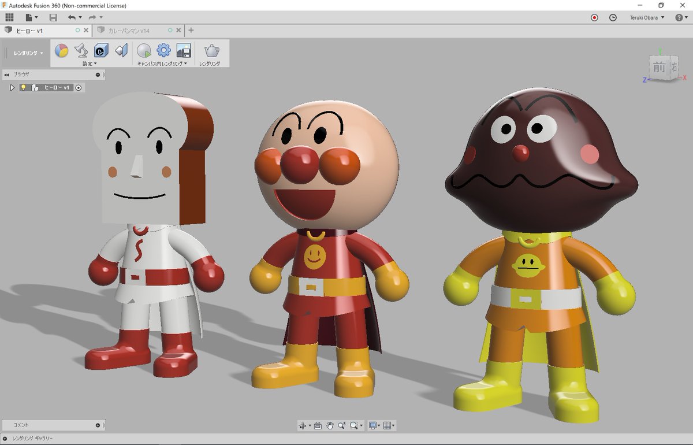Expand the レンダリング ギャラリー plus button
The height and width of the screenshot is (445, 693).
click(5, 439)
